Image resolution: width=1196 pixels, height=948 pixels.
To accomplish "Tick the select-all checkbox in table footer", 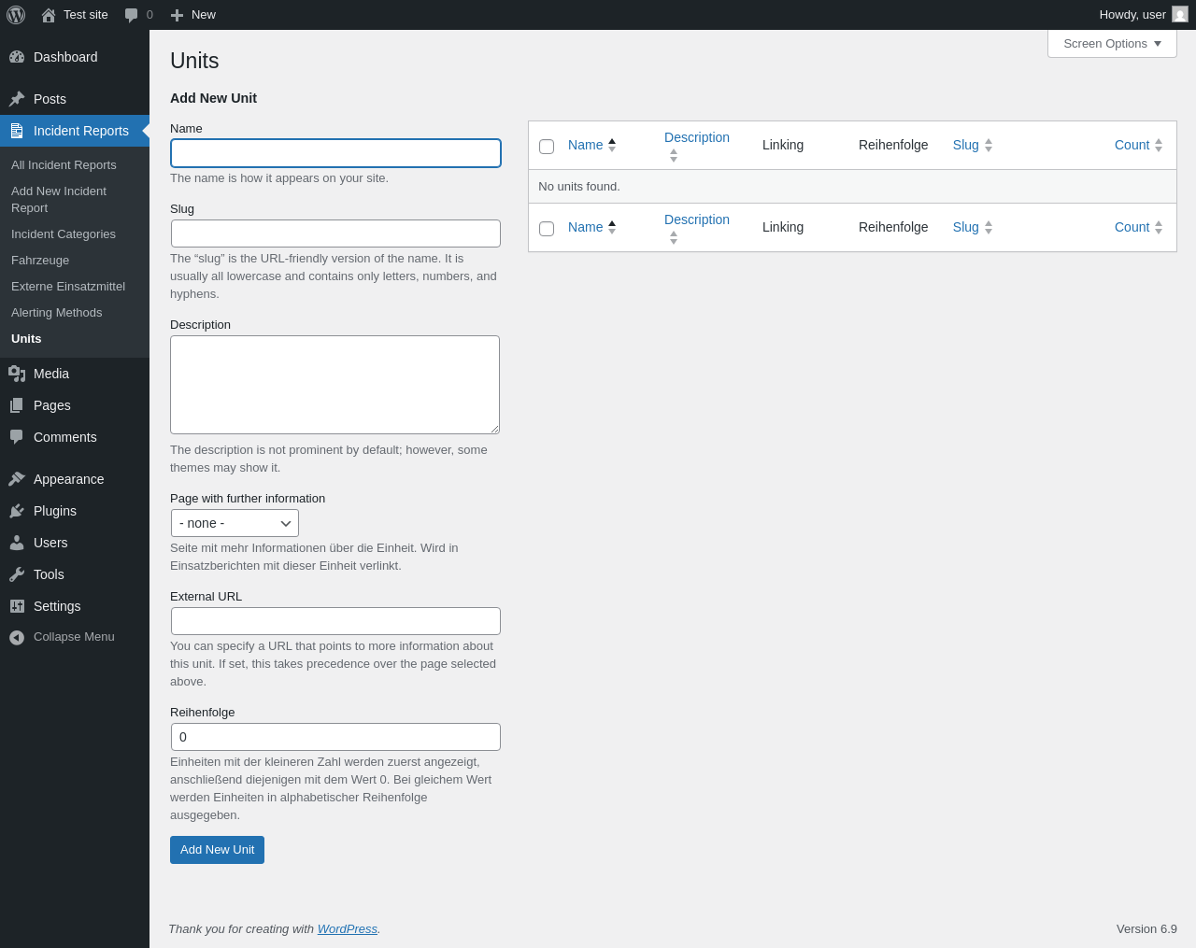I will [547, 229].
